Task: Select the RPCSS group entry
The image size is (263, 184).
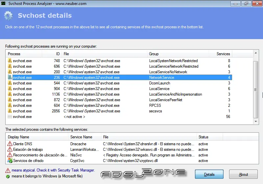Action: [155, 105]
